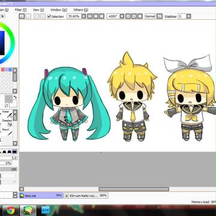
Task: Click the zoom out minus button
Action: click(90, 16)
